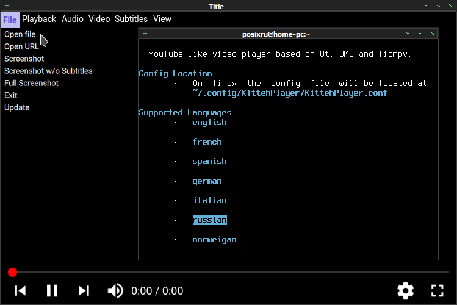Choose Exit from the File menu
The height and width of the screenshot is (305, 457).
[11, 96]
